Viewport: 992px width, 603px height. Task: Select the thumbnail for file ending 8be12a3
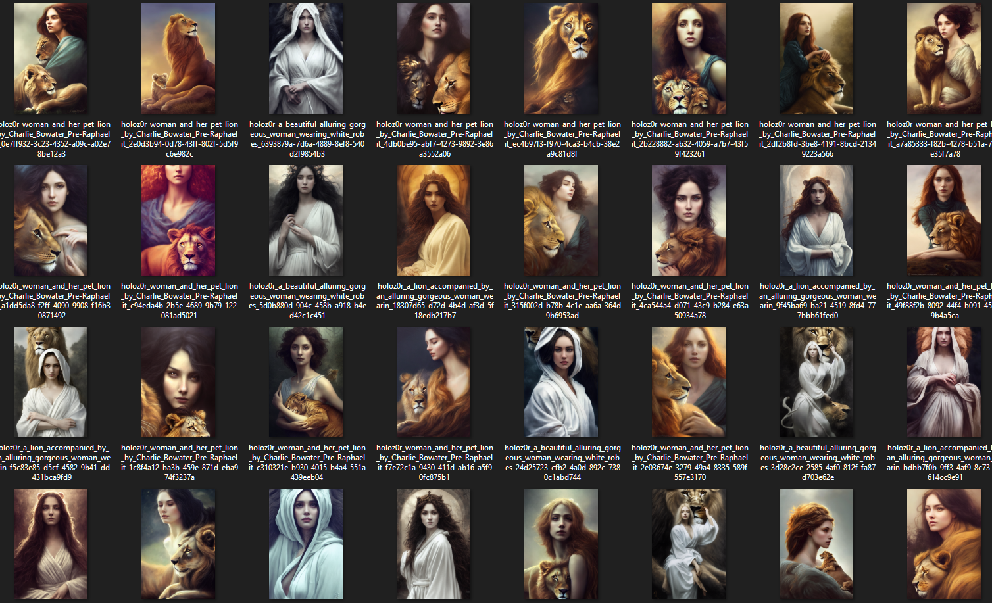51,59
